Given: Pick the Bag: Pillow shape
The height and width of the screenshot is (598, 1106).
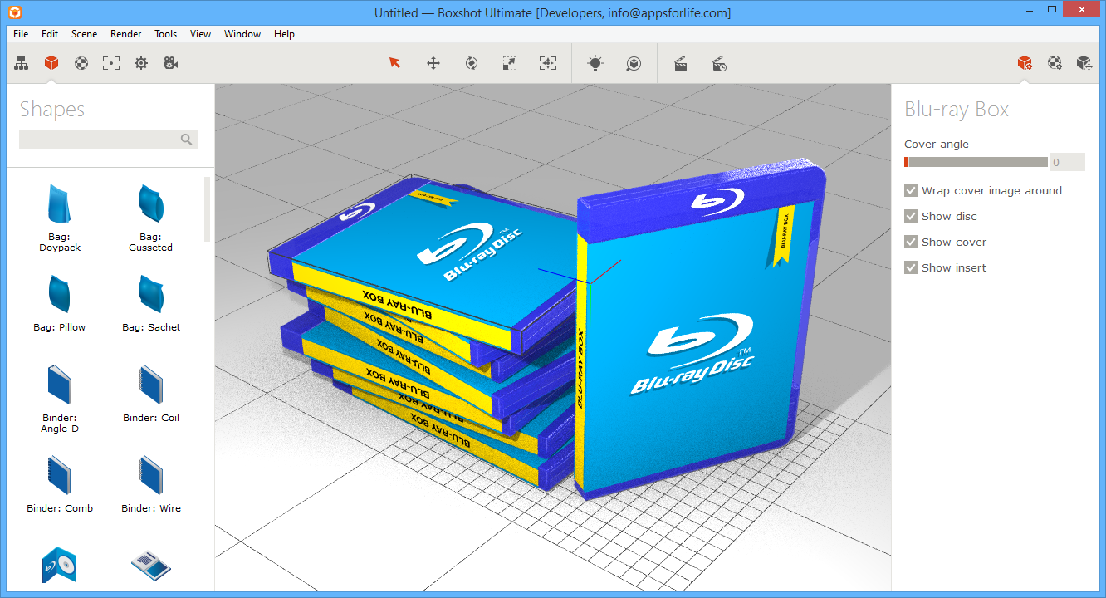Looking at the screenshot, I should click(x=60, y=303).
